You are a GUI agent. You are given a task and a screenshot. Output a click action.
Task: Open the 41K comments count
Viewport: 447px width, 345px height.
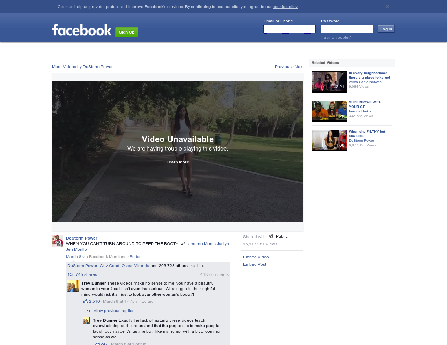tap(214, 274)
